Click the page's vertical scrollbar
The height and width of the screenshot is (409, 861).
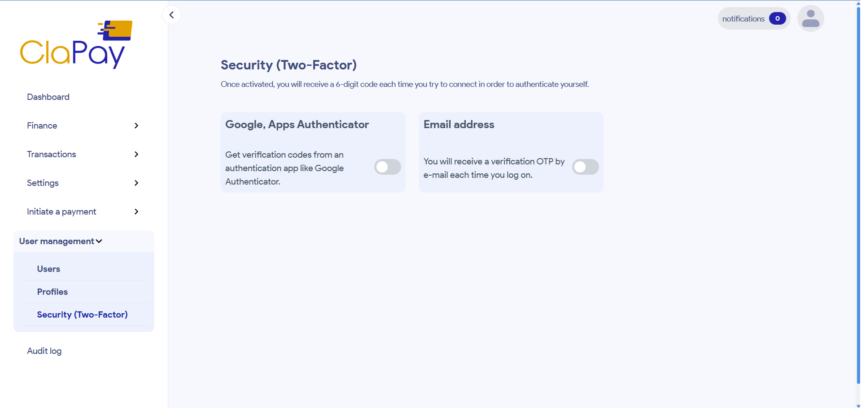858,193
